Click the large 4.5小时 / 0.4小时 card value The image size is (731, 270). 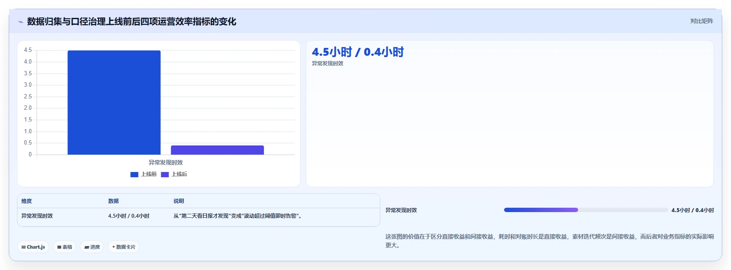tap(358, 52)
